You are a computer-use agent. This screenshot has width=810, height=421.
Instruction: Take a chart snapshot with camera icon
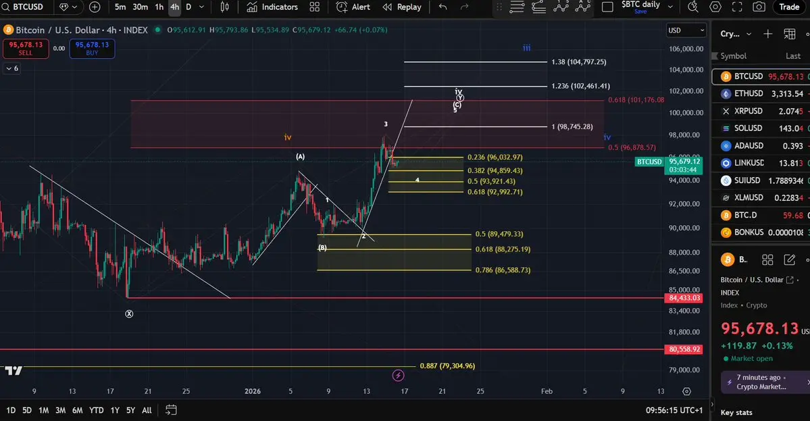click(759, 7)
